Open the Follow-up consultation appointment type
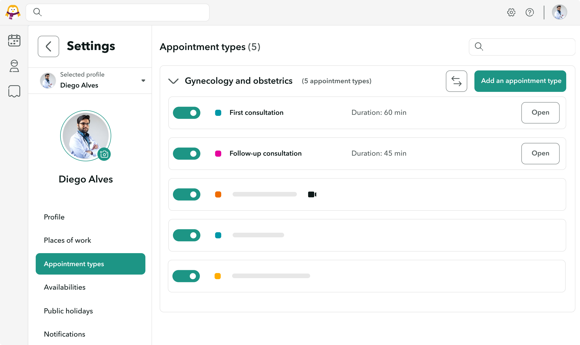 pyautogui.click(x=540, y=154)
